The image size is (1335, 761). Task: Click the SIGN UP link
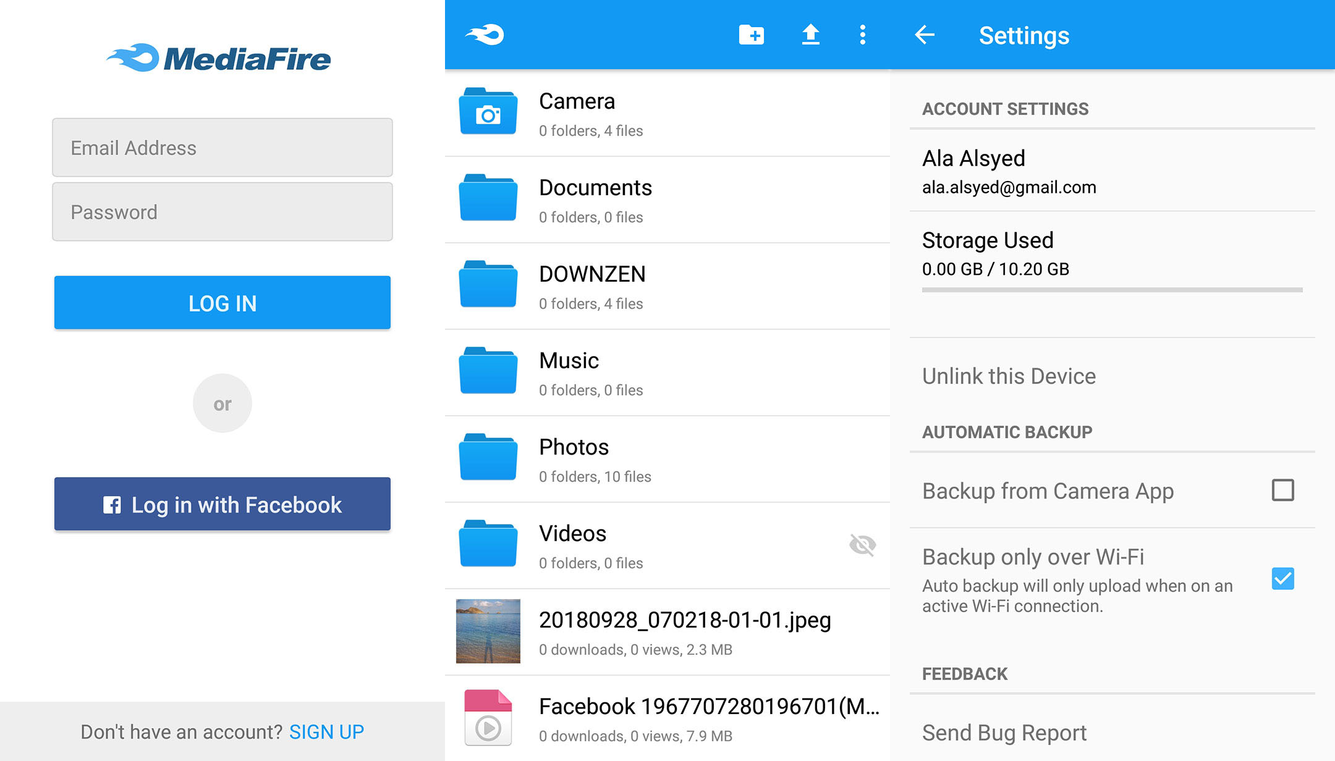pyautogui.click(x=326, y=732)
